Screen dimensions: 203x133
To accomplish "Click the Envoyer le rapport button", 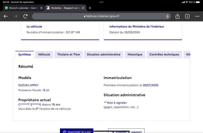I will click(126, 131).
